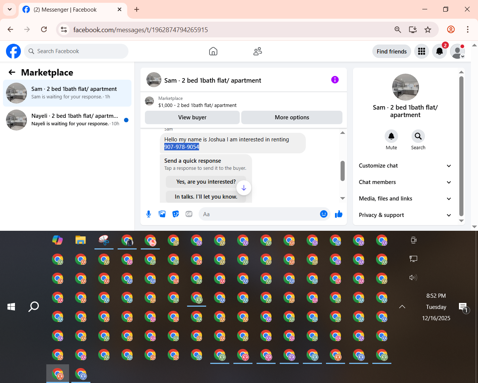Open Sam's 2 bed 1bath chat
The image size is (478, 383).
click(67, 93)
